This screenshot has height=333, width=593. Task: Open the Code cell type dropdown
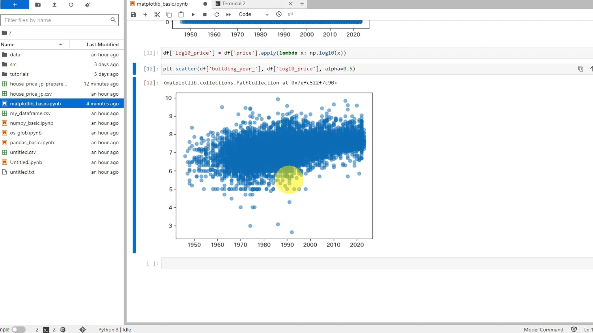click(253, 14)
